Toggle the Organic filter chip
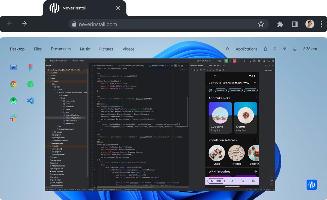This screenshot has width=327, height=200. 221,90
